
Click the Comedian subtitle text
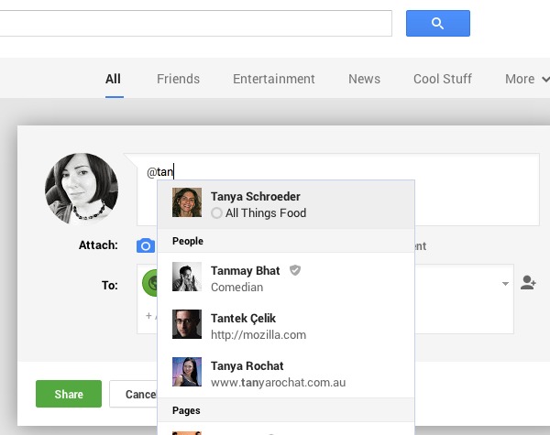pos(236,287)
